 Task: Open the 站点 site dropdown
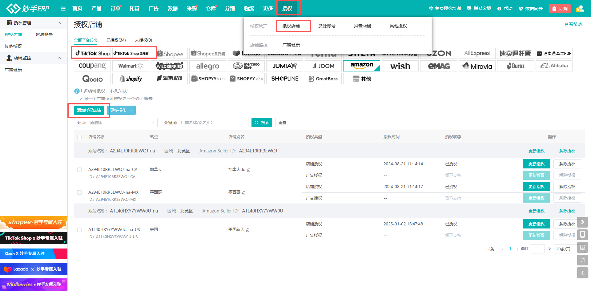point(116,123)
